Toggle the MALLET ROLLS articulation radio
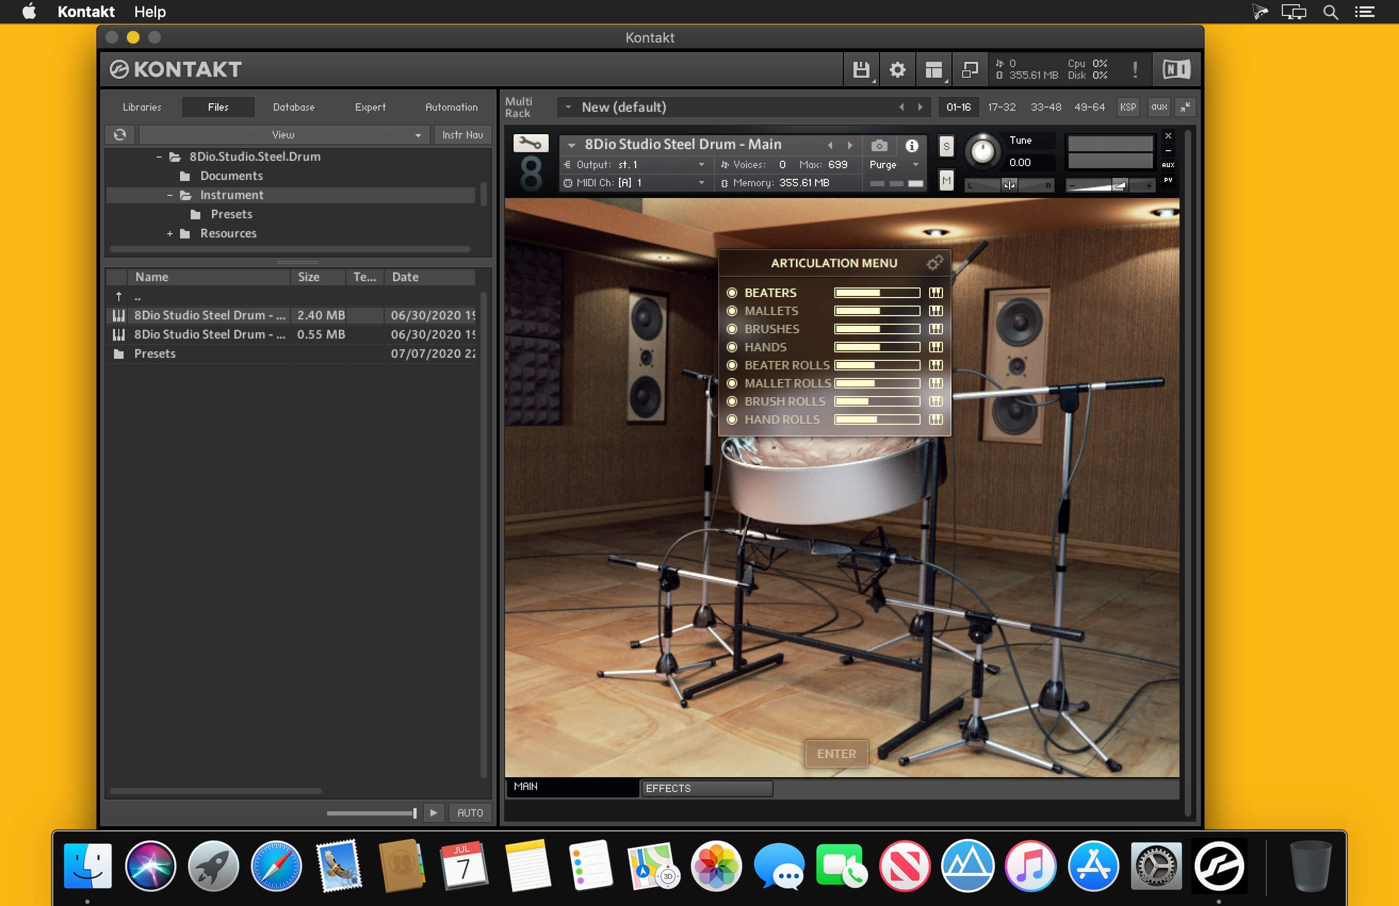The width and height of the screenshot is (1399, 906). click(732, 383)
